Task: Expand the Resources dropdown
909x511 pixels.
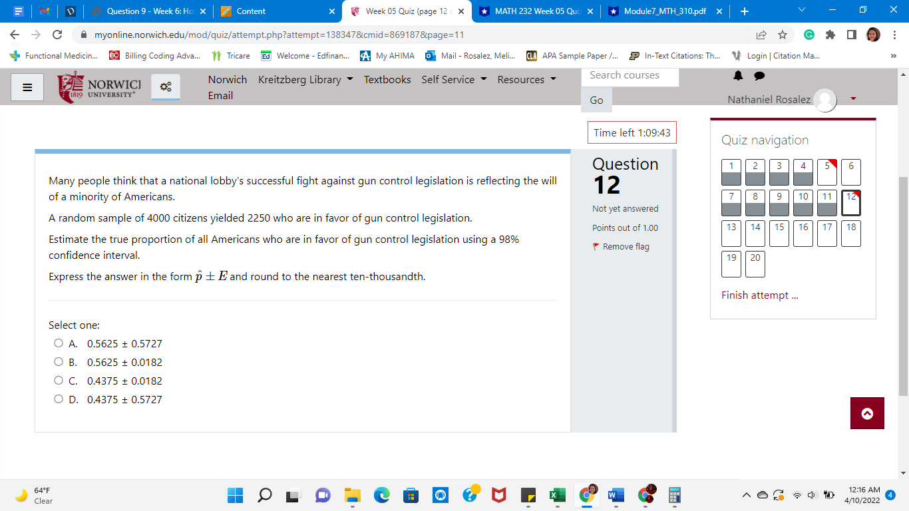Action: click(x=526, y=80)
